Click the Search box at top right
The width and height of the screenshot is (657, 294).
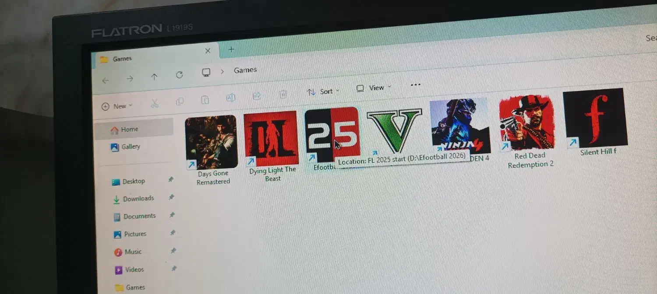(x=651, y=38)
